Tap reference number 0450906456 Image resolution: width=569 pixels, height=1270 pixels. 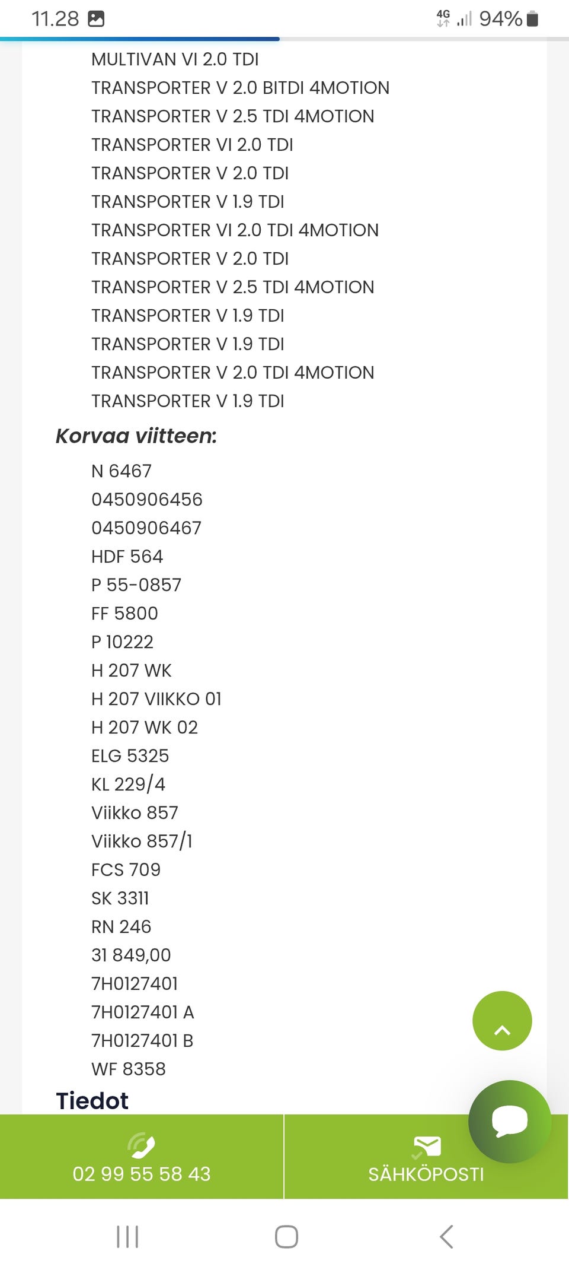click(x=147, y=500)
